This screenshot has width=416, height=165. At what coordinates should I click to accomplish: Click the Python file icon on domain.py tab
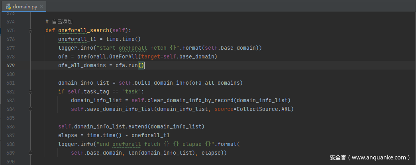[x=8, y=7]
